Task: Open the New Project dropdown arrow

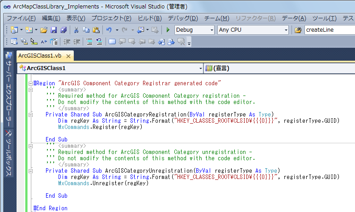Action: click(x=21, y=30)
